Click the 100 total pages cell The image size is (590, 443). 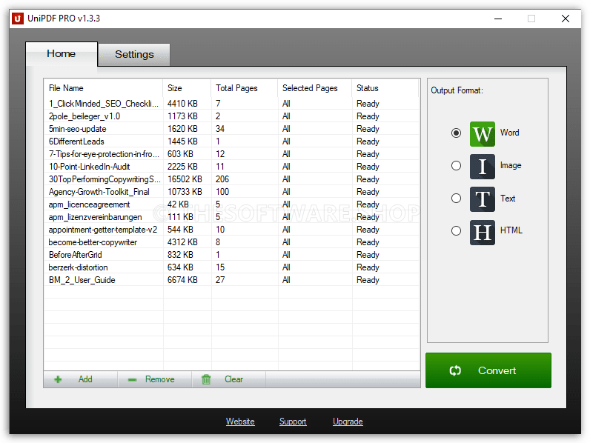point(222,192)
